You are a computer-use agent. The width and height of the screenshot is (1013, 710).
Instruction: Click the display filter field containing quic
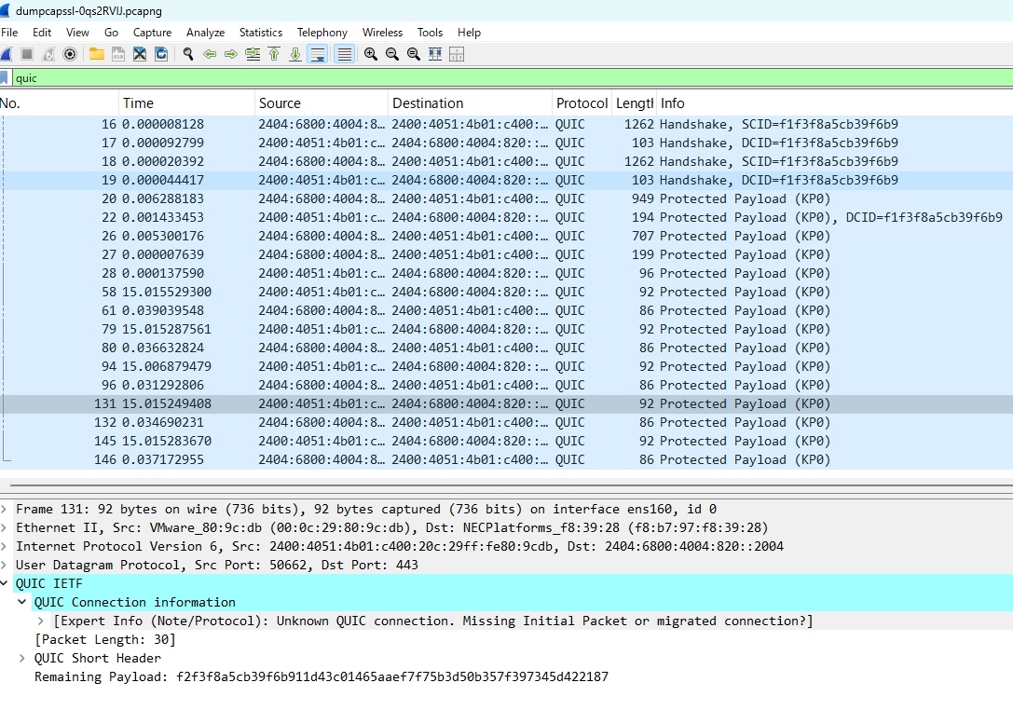coord(513,78)
